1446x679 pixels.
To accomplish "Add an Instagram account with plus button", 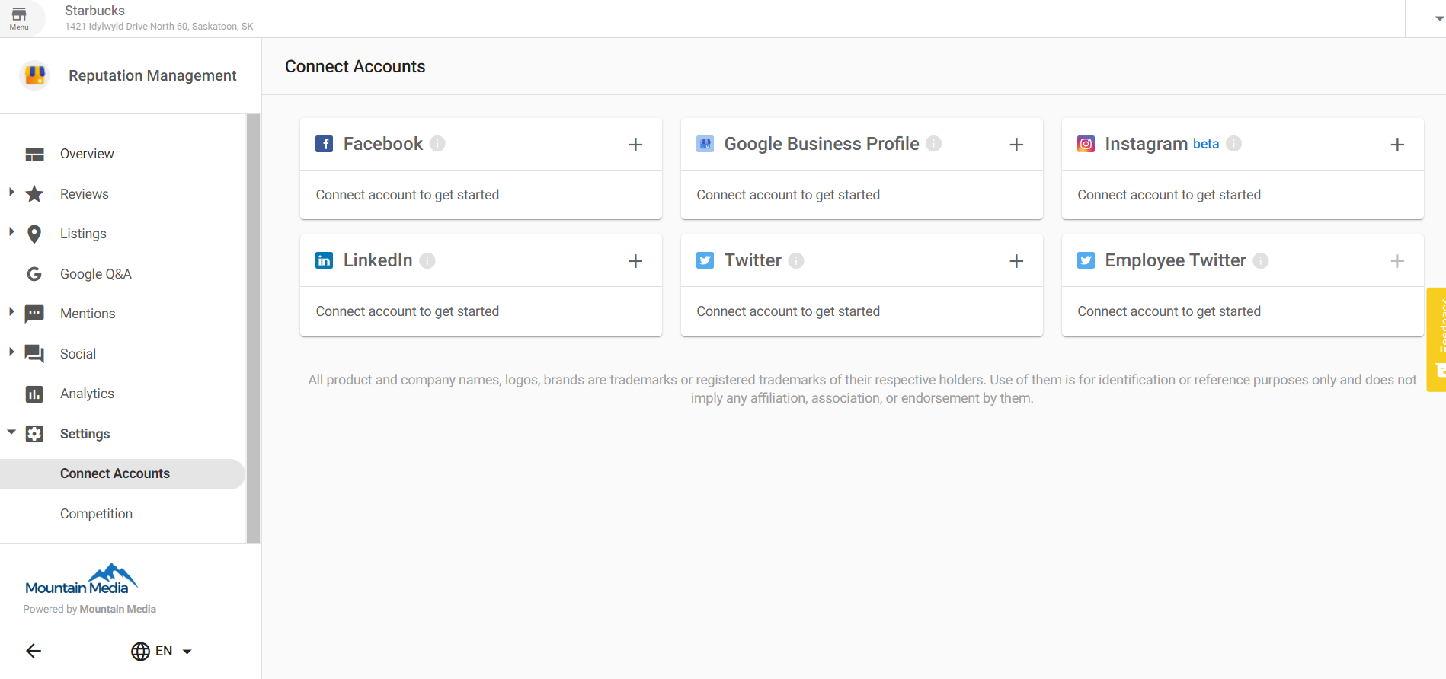I will point(1397,145).
